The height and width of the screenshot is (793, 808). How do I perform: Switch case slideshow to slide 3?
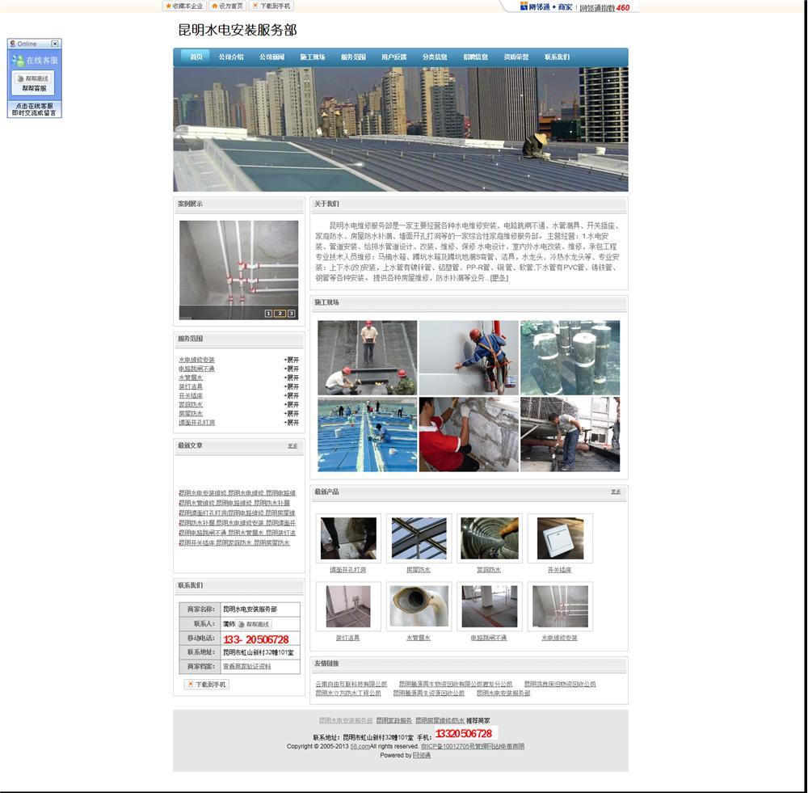[x=291, y=314]
